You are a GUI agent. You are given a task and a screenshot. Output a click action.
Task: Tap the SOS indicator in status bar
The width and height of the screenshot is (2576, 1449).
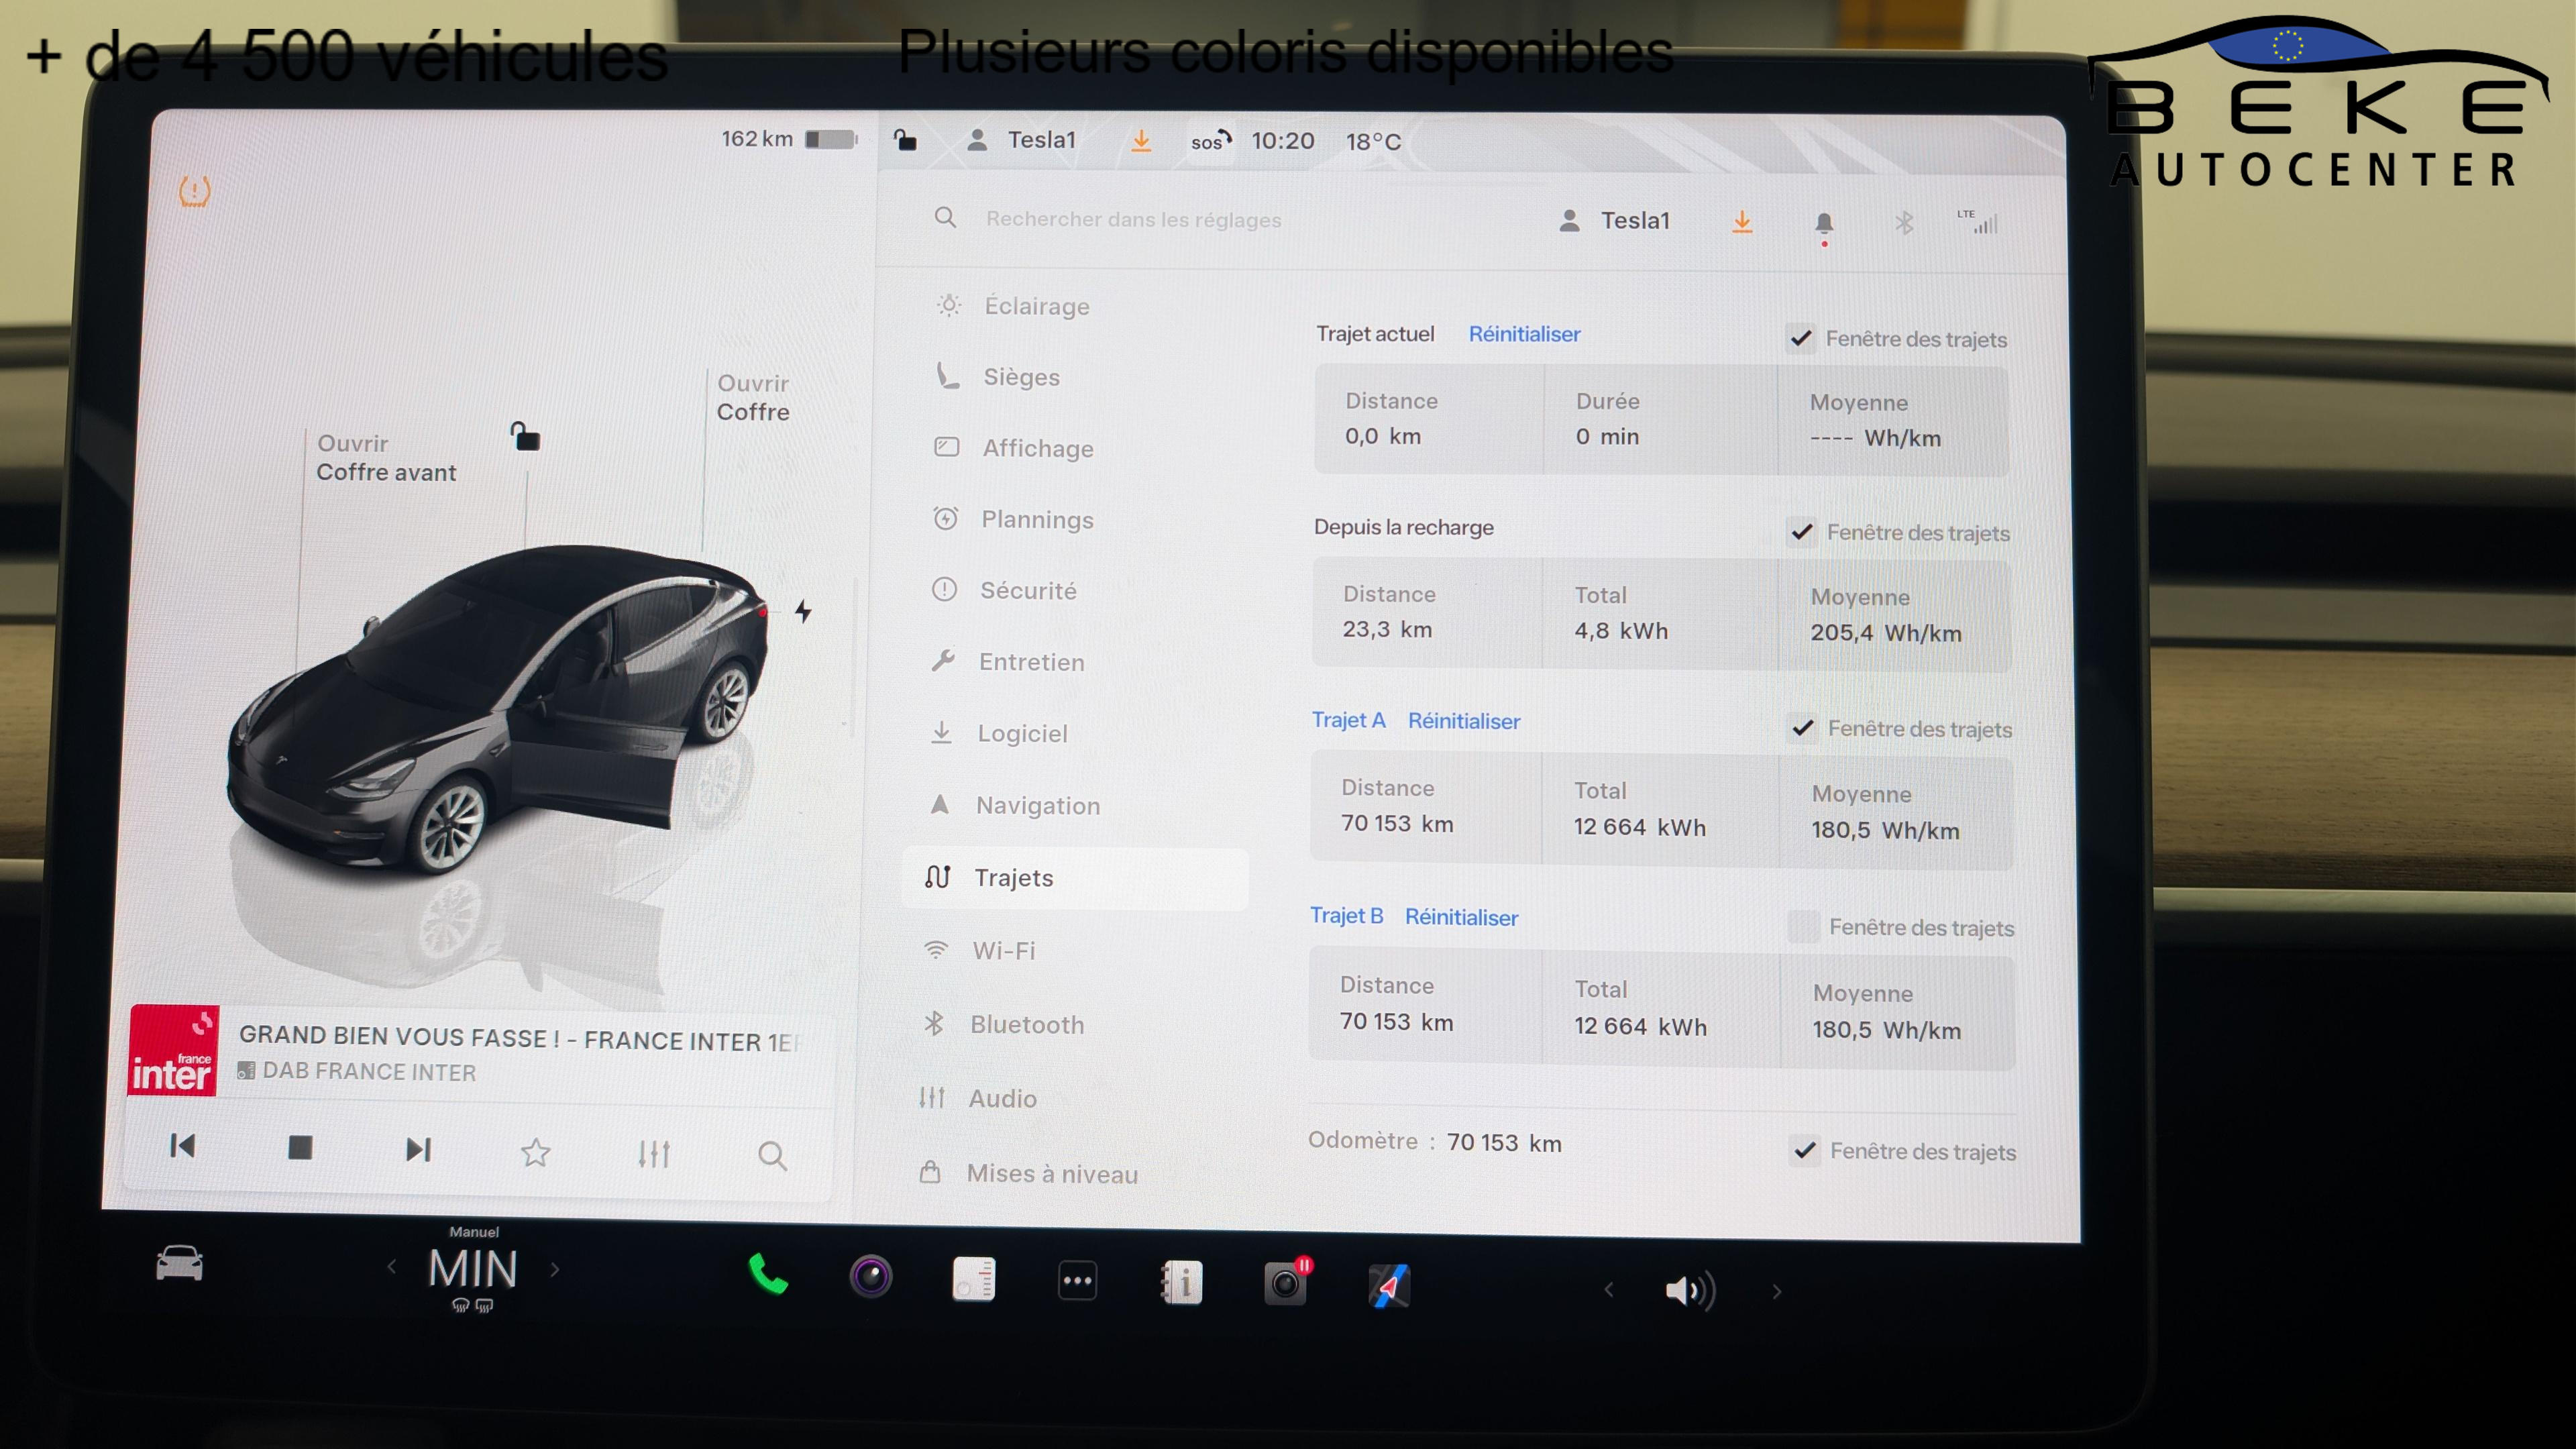[1210, 141]
